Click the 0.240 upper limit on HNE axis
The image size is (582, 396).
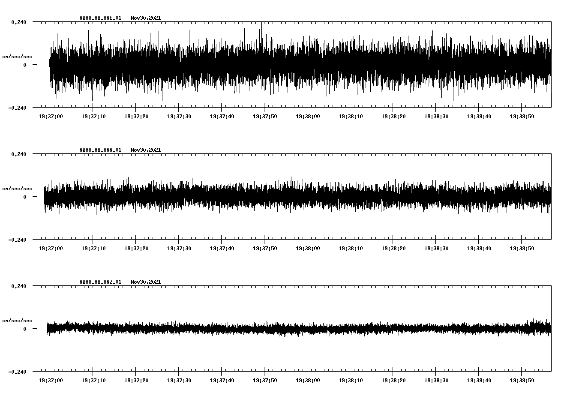click(18, 22)
